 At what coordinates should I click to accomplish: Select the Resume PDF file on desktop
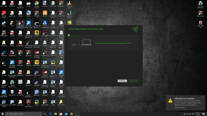pos(28,63)
